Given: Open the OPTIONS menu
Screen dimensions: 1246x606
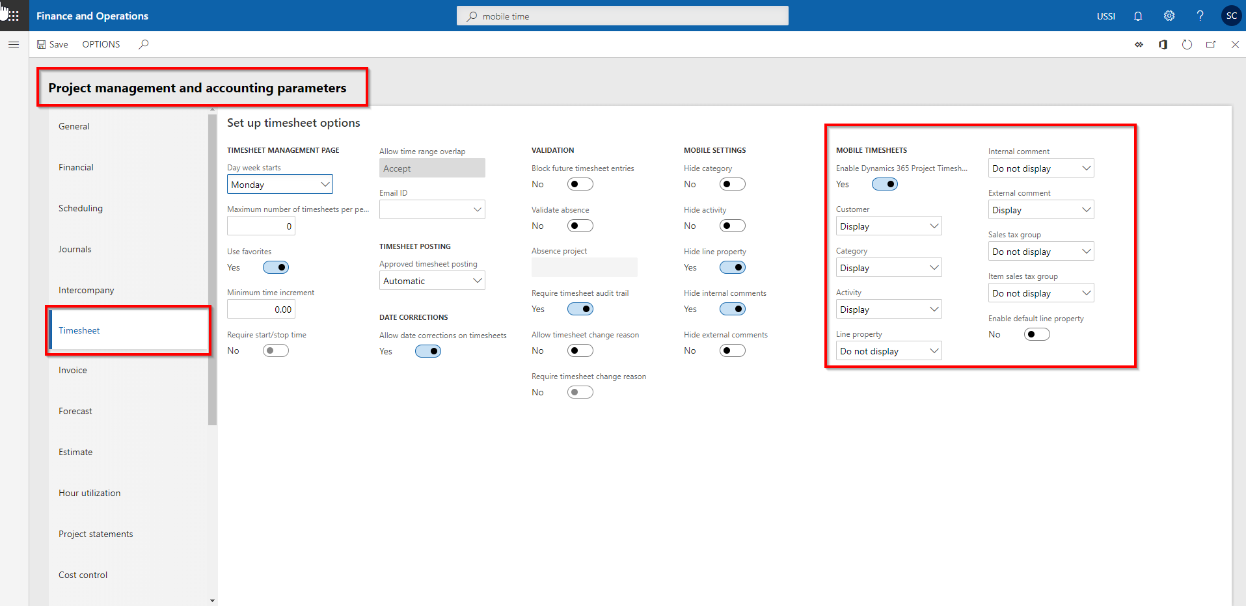Looking at the screenshot, I should click(x=101, y=44).
